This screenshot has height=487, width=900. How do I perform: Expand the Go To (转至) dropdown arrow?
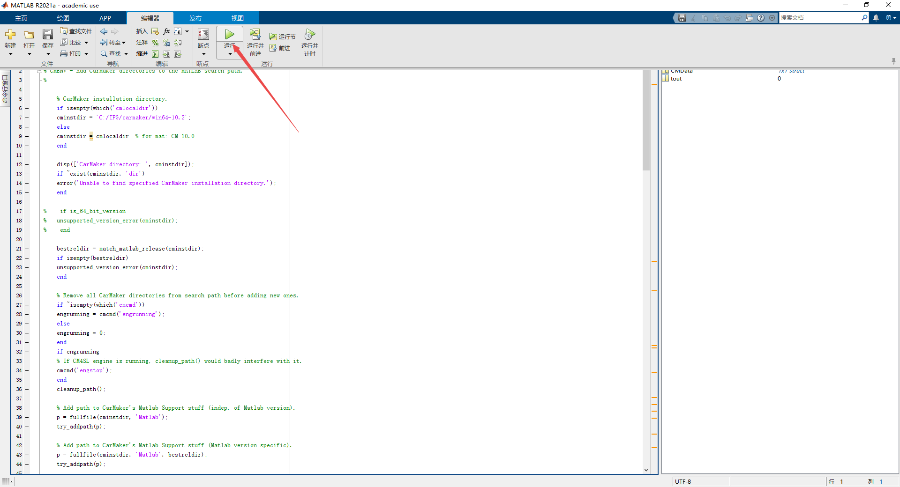click(124, 43)
